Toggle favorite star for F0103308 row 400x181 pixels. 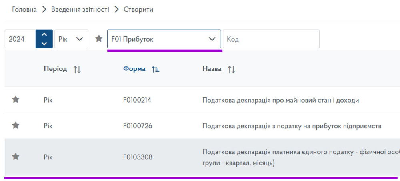16,157
